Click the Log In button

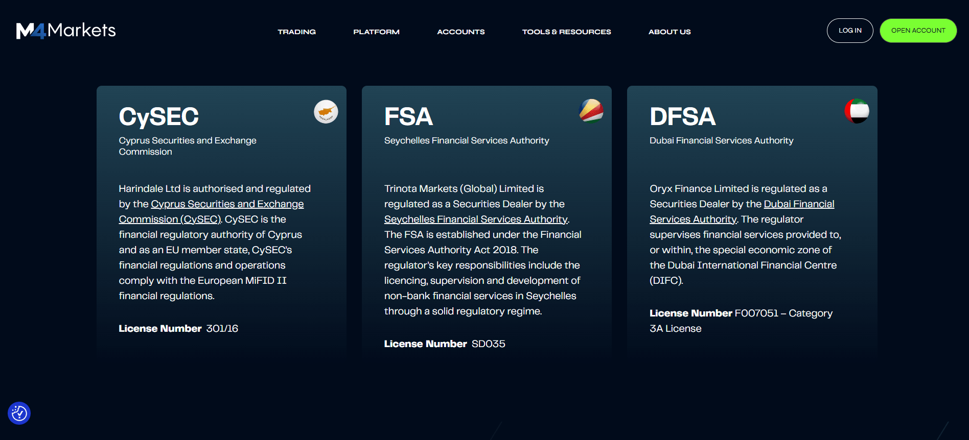850,31
